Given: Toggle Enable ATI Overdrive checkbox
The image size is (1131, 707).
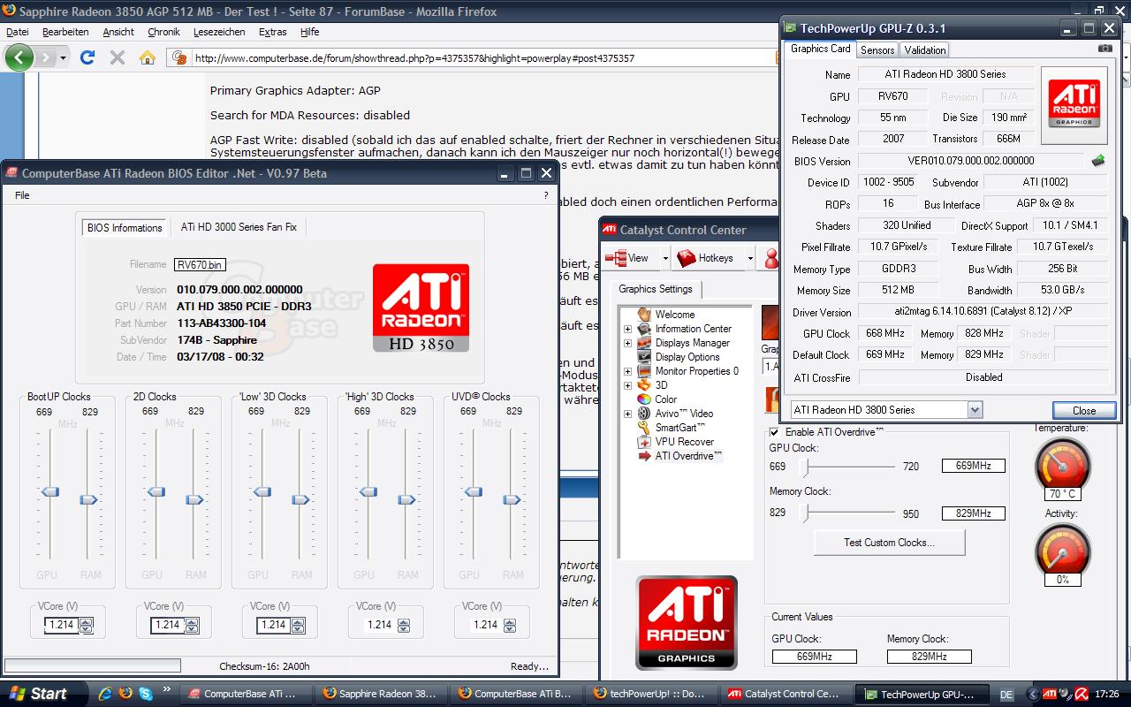Looking at the screenshot, I should [x=775, y=432].
